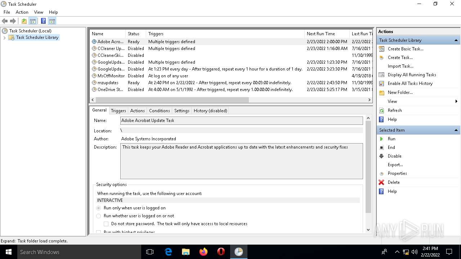
Task: Switch to the Triggers tab
Action: click(x=118, y=111)
